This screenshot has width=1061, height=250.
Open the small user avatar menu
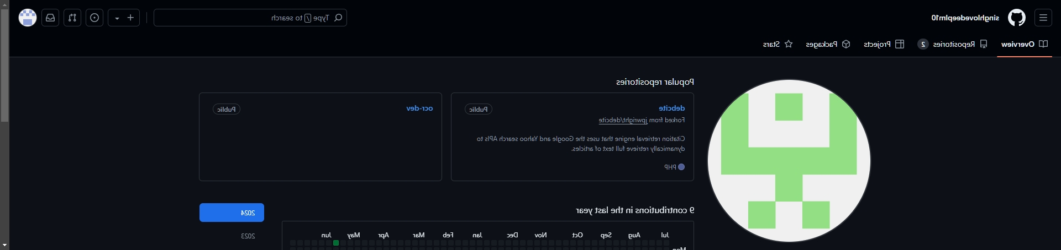click(x=28, y=18)
